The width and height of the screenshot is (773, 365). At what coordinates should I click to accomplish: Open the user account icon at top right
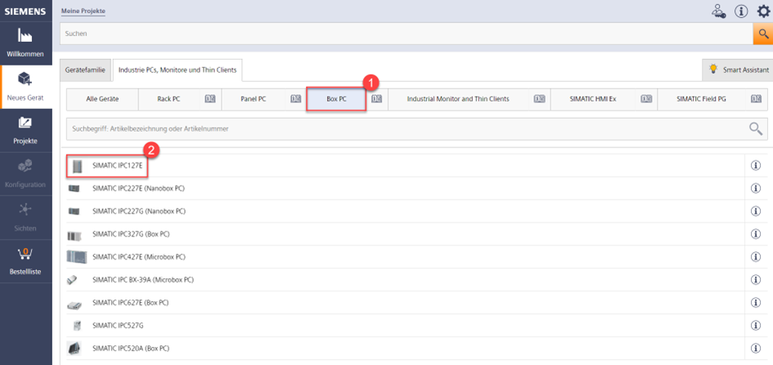coord(719,11)
